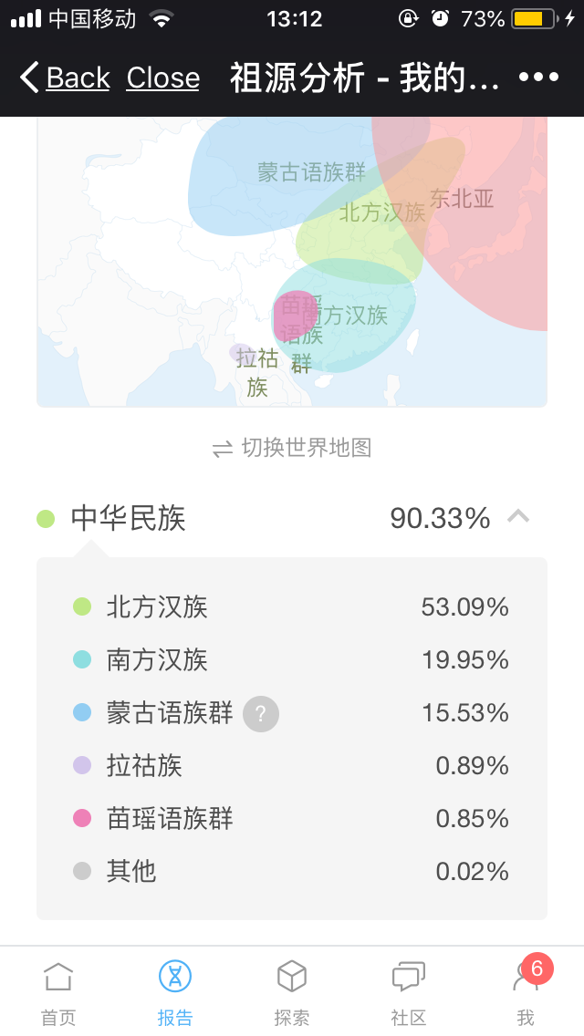Collapse the 中华民族 section with the chevron
This screenshot has width=584, height=1036.
pos(518,517)
